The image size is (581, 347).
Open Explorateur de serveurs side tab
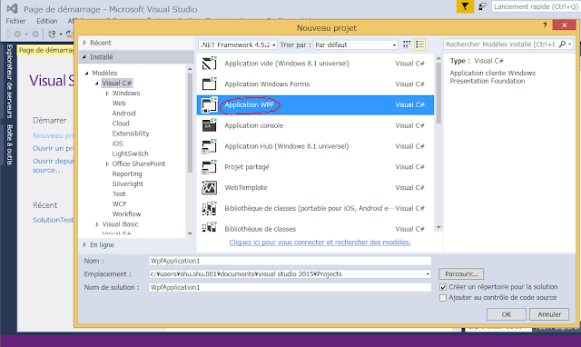coord(9,81)
